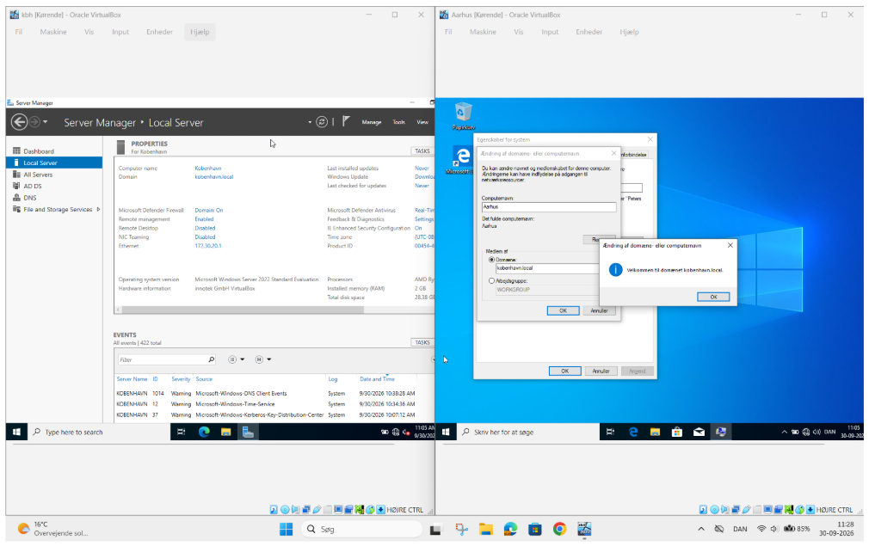Image resolution: width=869 pixels, height=546 pixels.
Task: Open Maskine menu in kbh VirtualBox window
Action: (x=53, y=32)
